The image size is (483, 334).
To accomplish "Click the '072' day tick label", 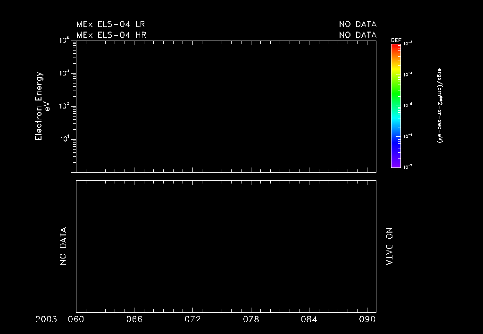I will 192,319.
